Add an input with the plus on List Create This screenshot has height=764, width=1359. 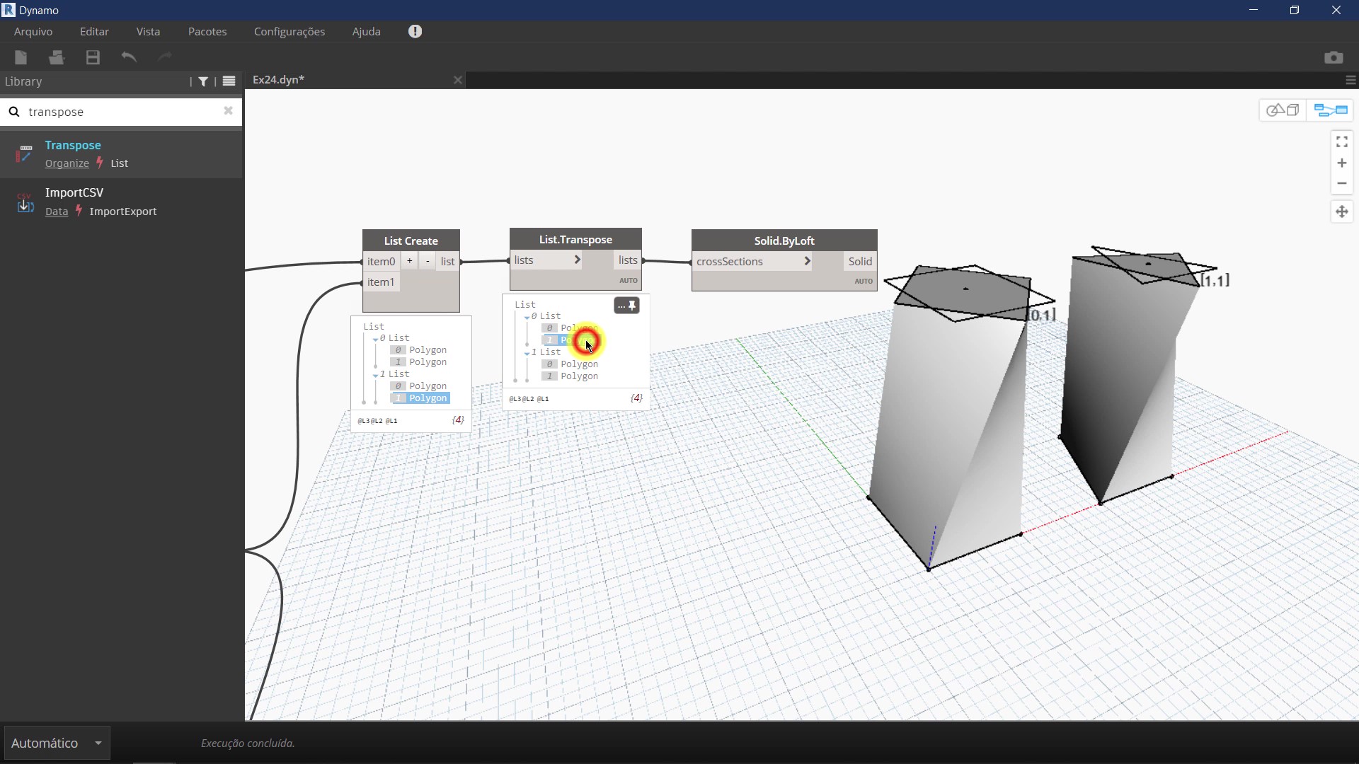tap(410, 260)
